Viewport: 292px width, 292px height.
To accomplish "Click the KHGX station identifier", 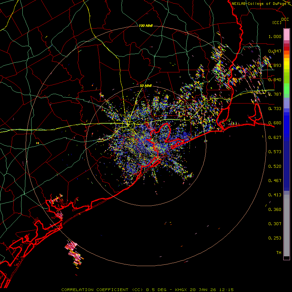I will [x=181, y=290].
